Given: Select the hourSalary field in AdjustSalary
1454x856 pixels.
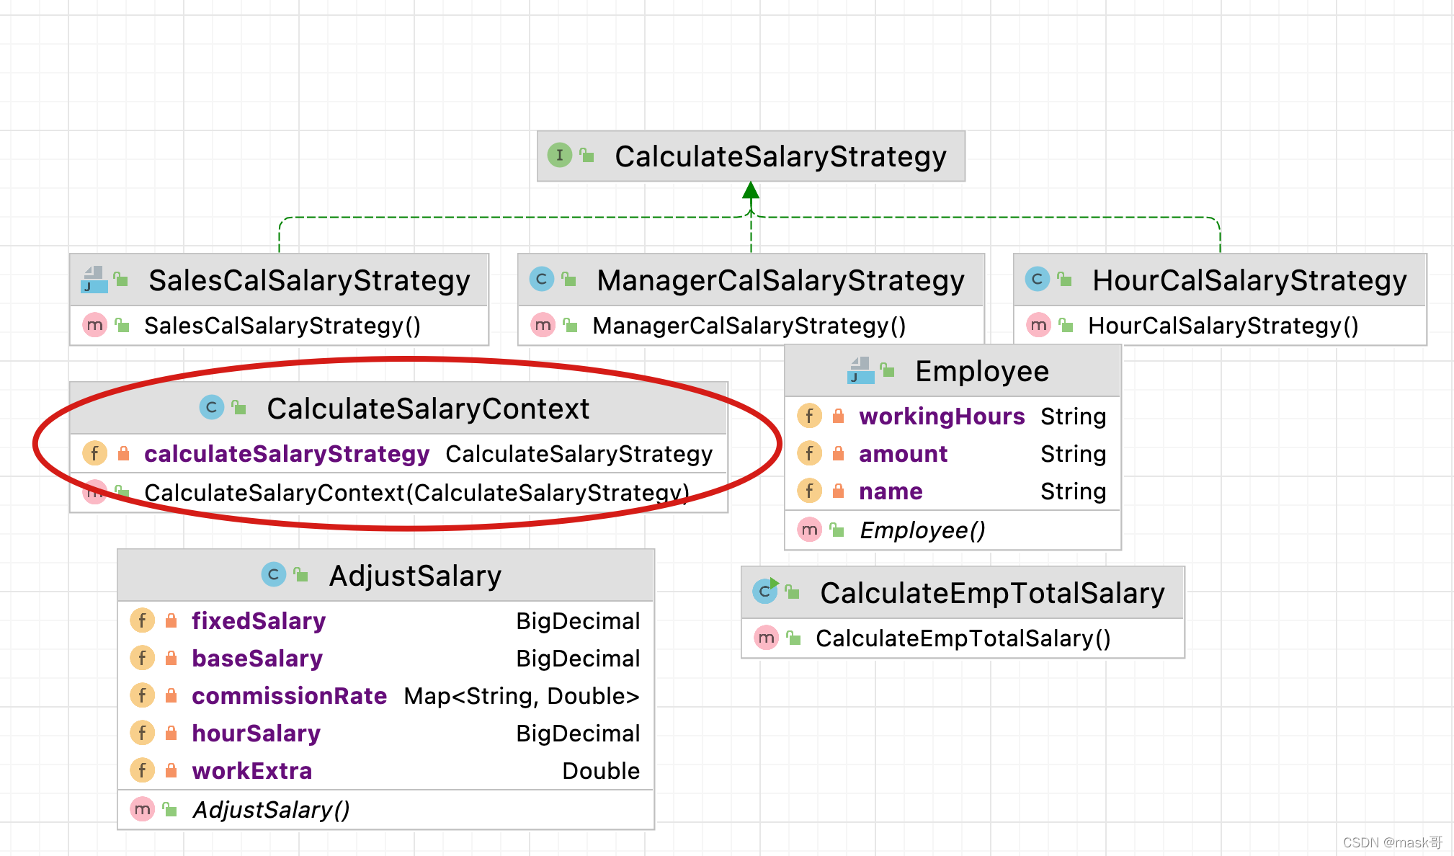Looking at the screenshot, I should [256, 733].
